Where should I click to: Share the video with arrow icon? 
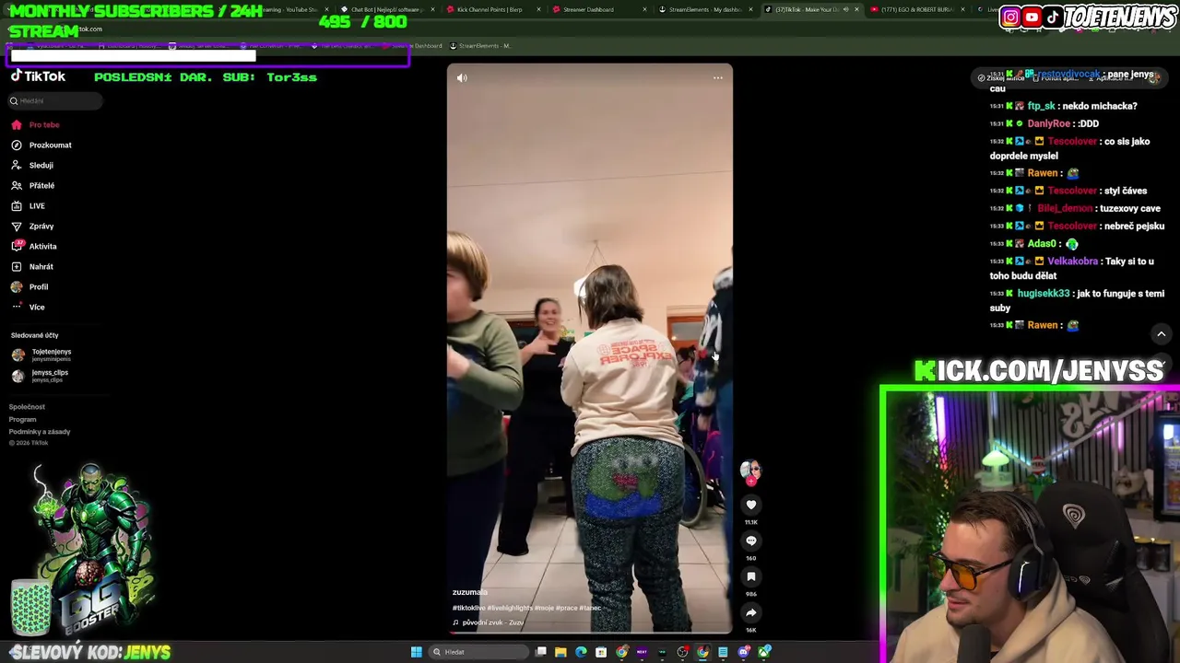click(x=751, y=612)
